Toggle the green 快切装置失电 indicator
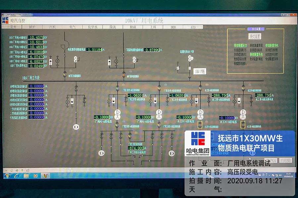Screen dimensions: 298x198 [x=272, y=46]
